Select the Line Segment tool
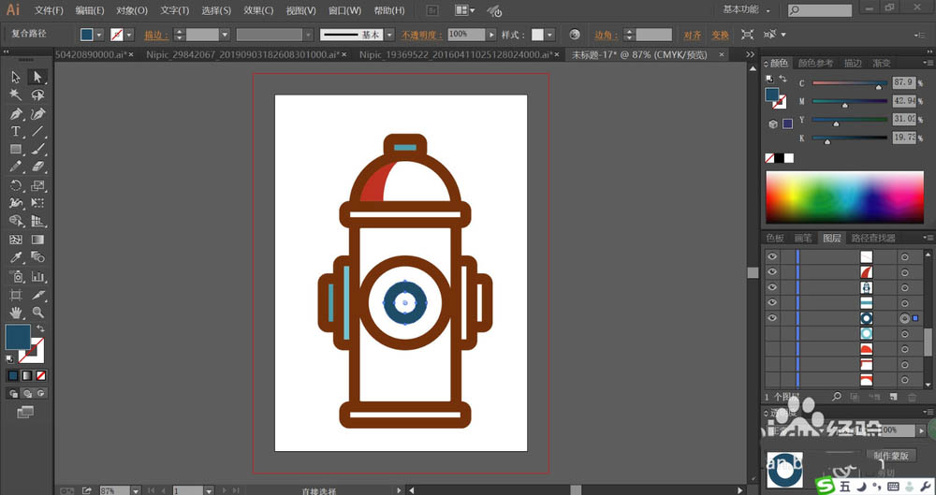 (37, 131)
